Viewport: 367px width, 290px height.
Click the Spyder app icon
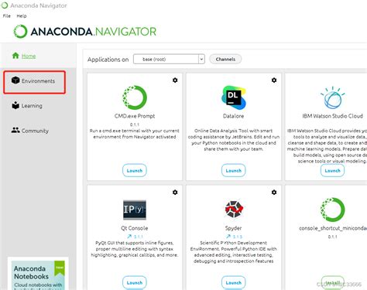click(x=234, y=210)
